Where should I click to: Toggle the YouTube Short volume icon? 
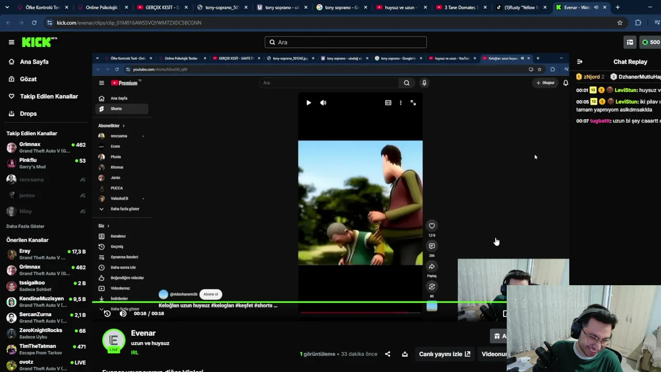click(x=323, y=103)
